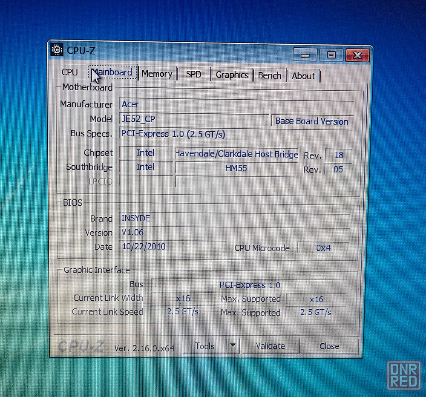Click the CPU-Z logo in the footer
This screenshot has height=397, width=426.
81,346
